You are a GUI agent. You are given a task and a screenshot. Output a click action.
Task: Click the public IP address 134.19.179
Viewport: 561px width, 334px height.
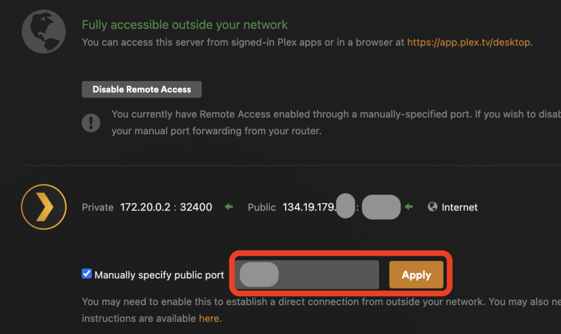[x=309, y=208]
